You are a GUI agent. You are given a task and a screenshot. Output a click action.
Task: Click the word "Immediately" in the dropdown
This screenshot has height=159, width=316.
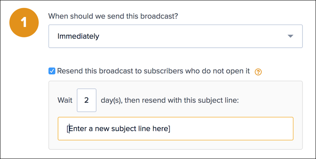(x=78, y=37)
